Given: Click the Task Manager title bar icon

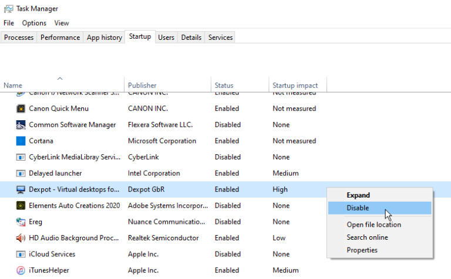Looking at the screenshot, I should tap(8, 9).
